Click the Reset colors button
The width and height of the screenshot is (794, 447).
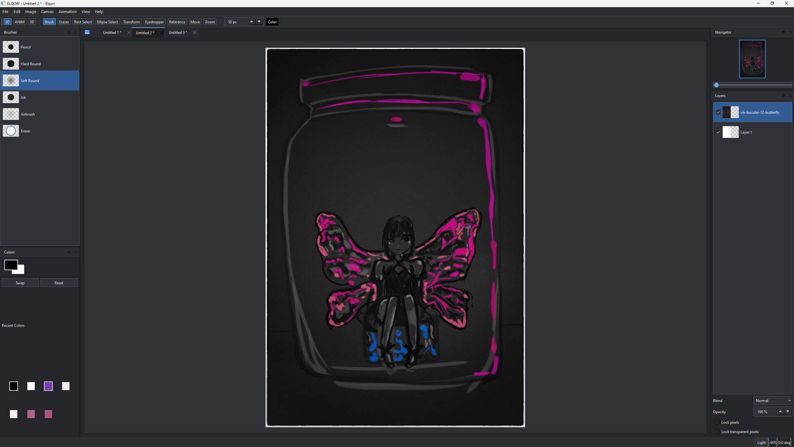click(x=59, y=283)
